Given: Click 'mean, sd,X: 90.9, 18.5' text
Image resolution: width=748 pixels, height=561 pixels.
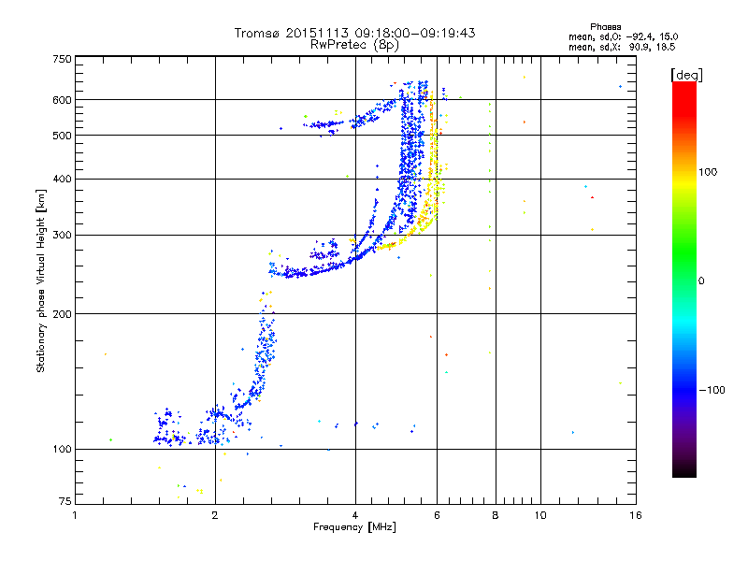Looking at the screenshot, I should pyautogui.click(x=622, y=47).
